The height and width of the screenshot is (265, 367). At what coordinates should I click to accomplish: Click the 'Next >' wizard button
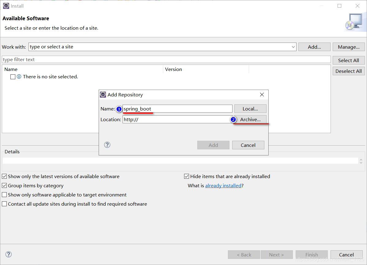pos(276,255)
